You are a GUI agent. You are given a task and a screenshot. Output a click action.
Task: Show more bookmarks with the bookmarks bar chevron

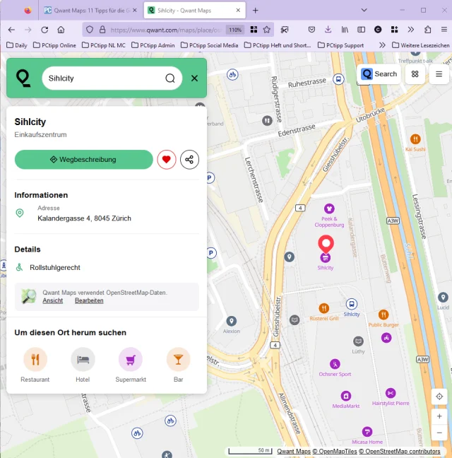(382, 45)
